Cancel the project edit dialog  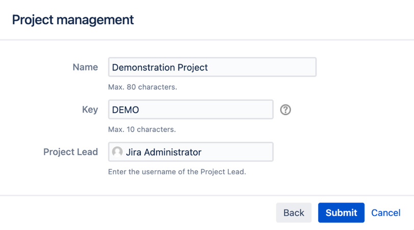(x=386, y=213)
